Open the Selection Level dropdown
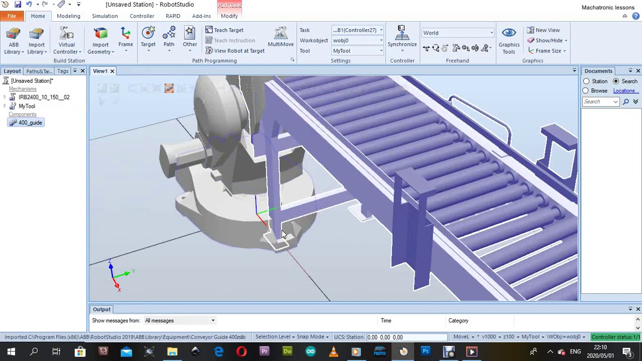642x361 pixels. click(x=275, y=337)
